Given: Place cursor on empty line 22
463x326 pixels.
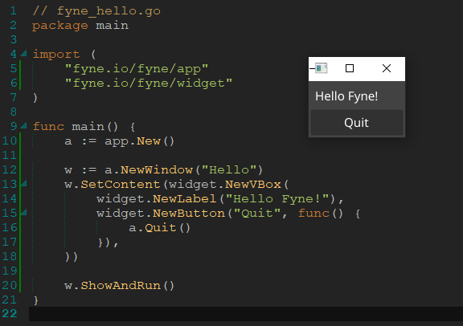Looking at the screenshot, I should (246, 314).
